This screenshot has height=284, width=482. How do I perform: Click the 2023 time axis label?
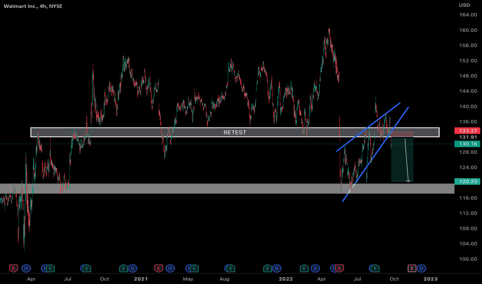tap(430, 279)
